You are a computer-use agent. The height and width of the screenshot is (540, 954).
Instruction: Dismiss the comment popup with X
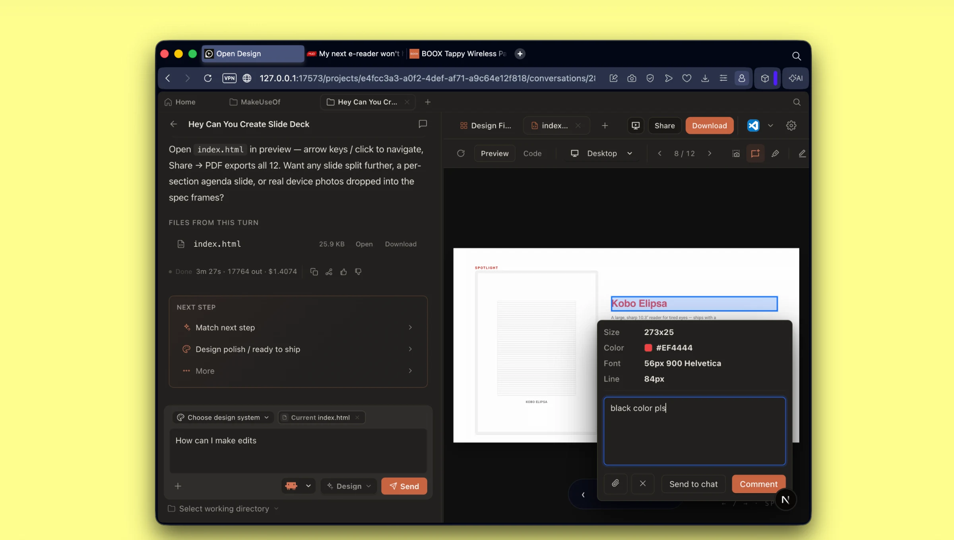tap(643, 484)
